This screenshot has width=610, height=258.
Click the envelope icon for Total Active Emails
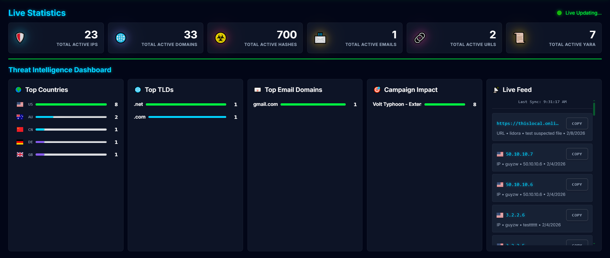320,38
